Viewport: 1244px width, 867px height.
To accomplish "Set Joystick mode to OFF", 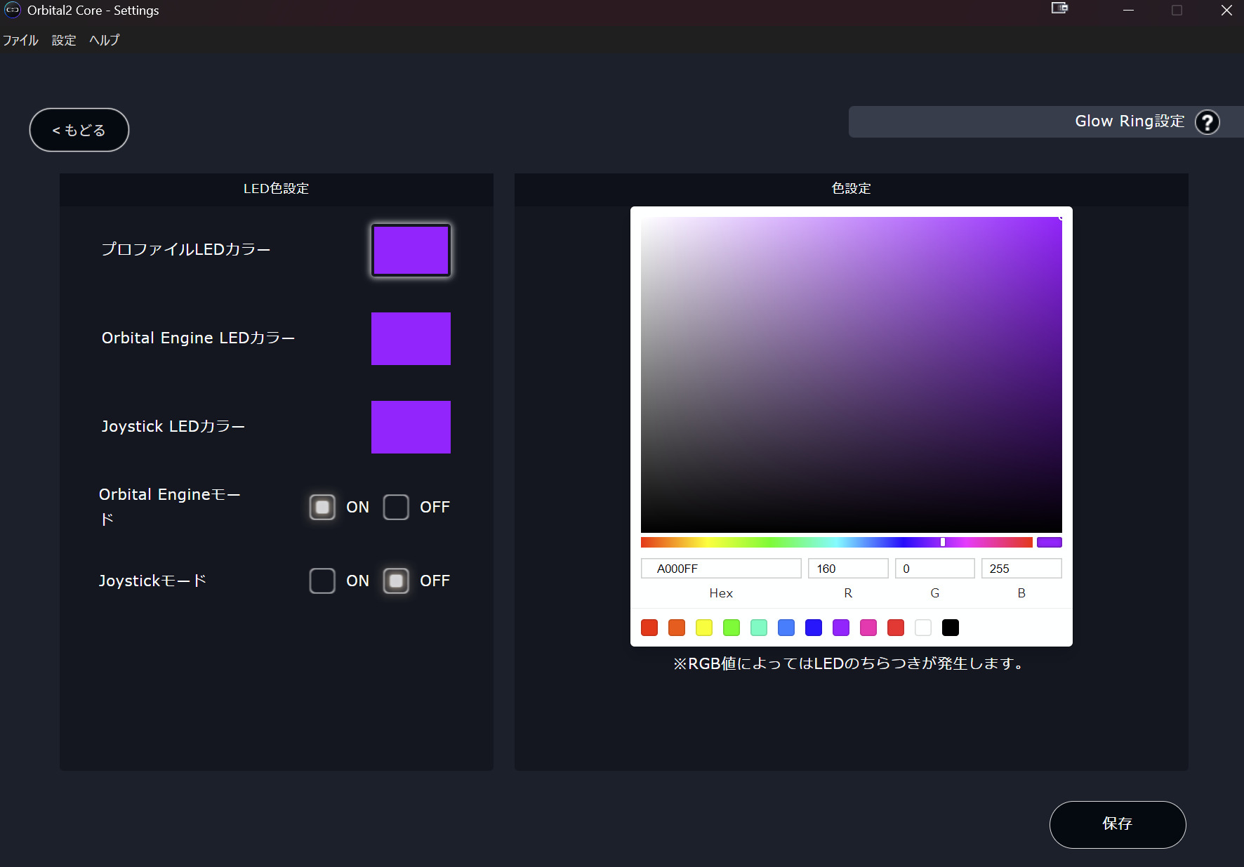I will pyautogui.click(x=396, y=581).
